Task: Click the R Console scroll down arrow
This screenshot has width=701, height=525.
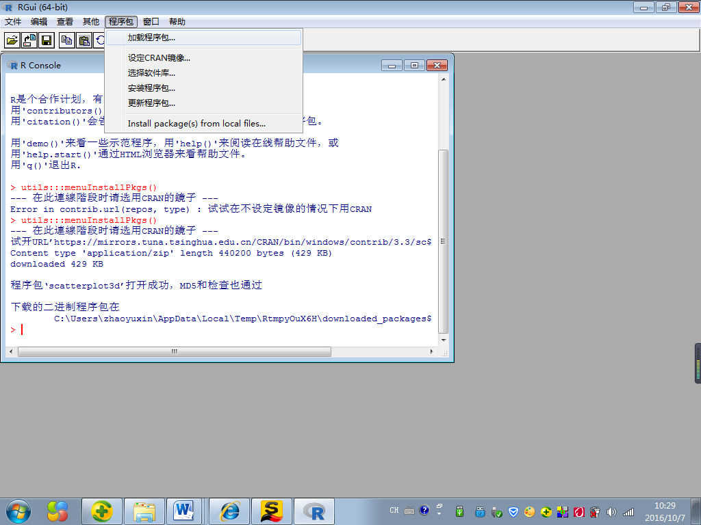Action: [444, 340]
